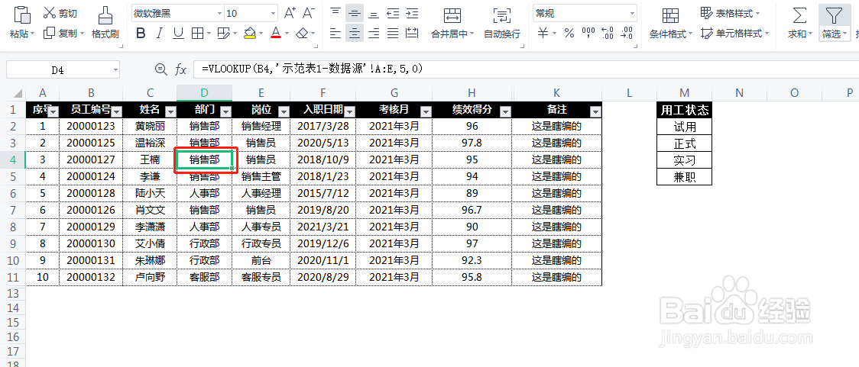Viewport: 859px width, 367px height.
Task: Open the filter dropdown for 绩效得分 column
Action: (506, 111)
